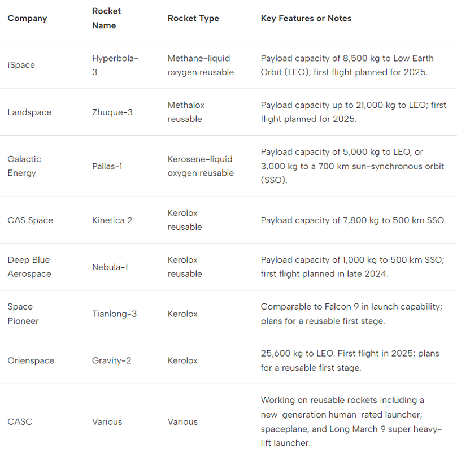Select the Tianlong-3 rocket name
The height and width of the screenshot is (452, 457).
114,314
